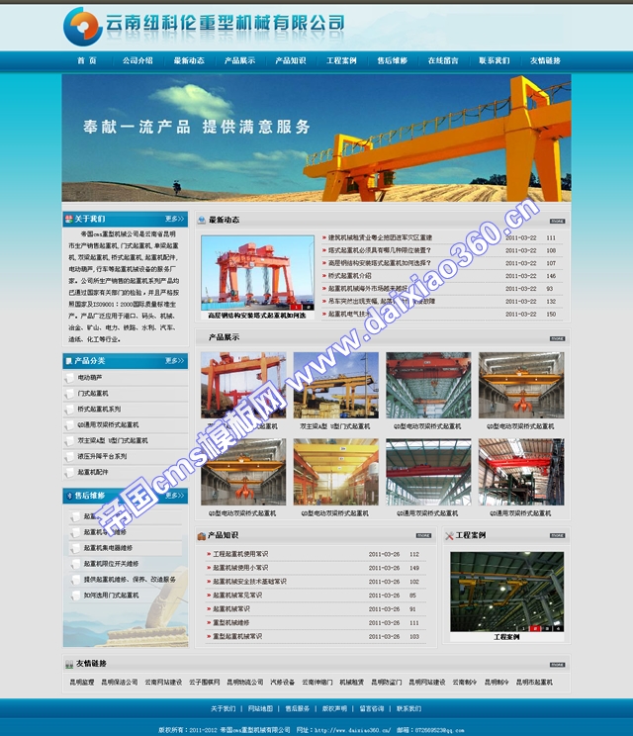
Task: Expand 更多 in the 售后维修 panel
Action: pos(174,496)
